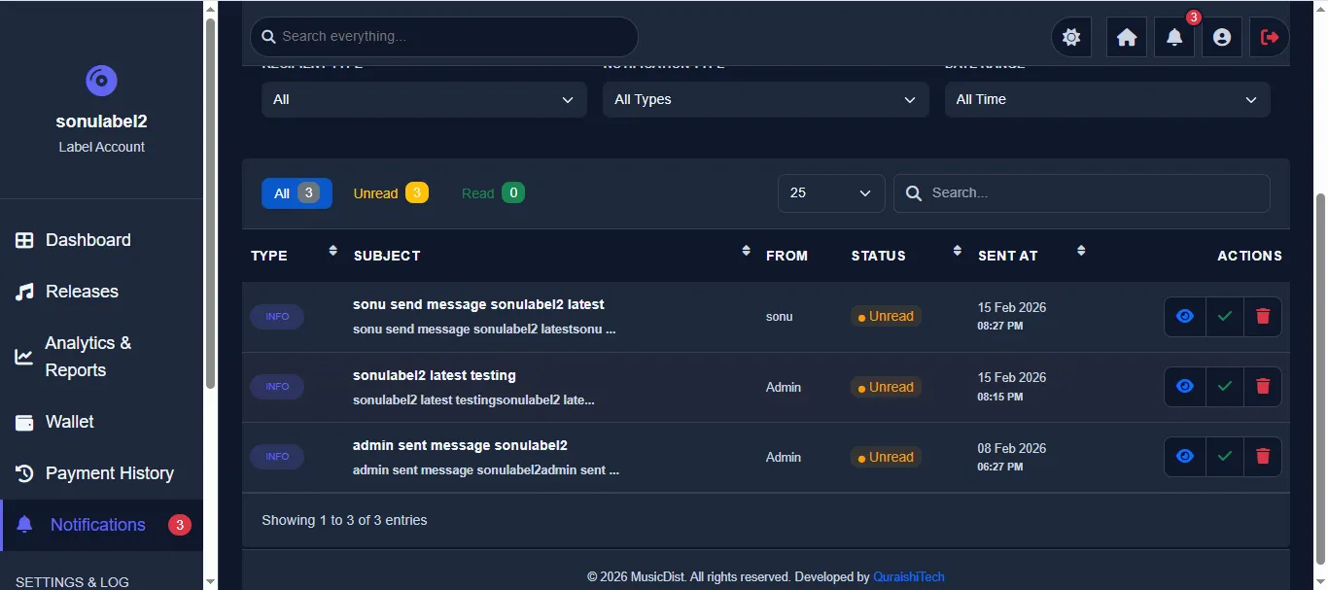
Task: Click the main page vertical scrollbar
Action: (x=1320, y=377)
